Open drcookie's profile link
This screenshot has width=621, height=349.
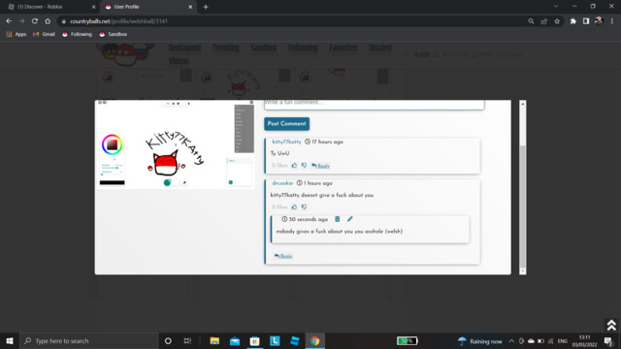point(282,183)
